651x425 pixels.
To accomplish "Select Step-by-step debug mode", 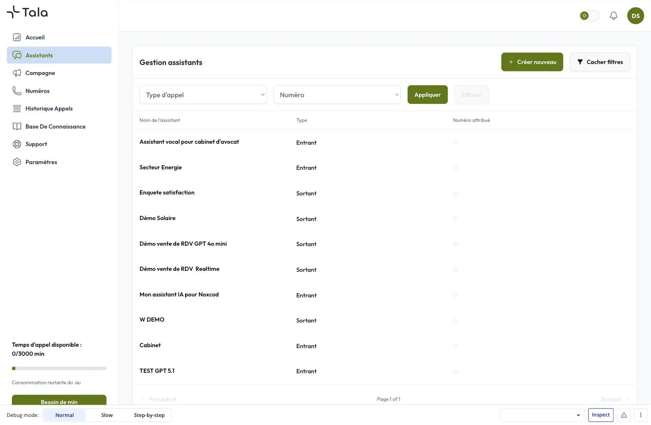I will point(149,415).
